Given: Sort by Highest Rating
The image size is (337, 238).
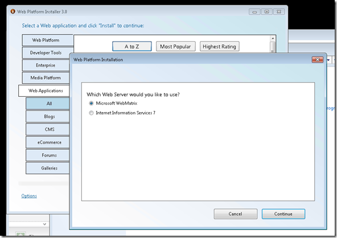Looking at the screenshot, I should click(219, 47).
